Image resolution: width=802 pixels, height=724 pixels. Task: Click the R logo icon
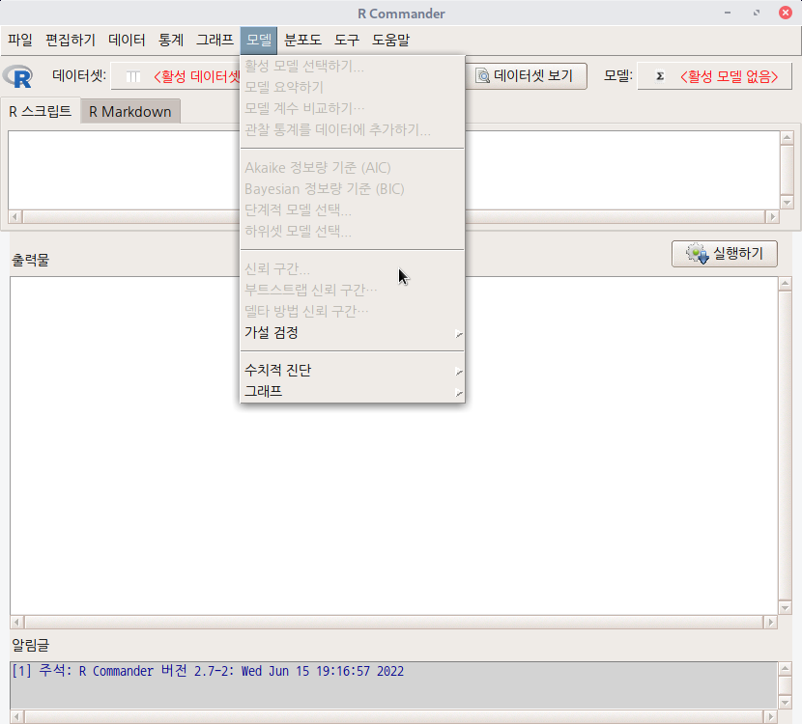pyautogui.click(x=18, y=76)
